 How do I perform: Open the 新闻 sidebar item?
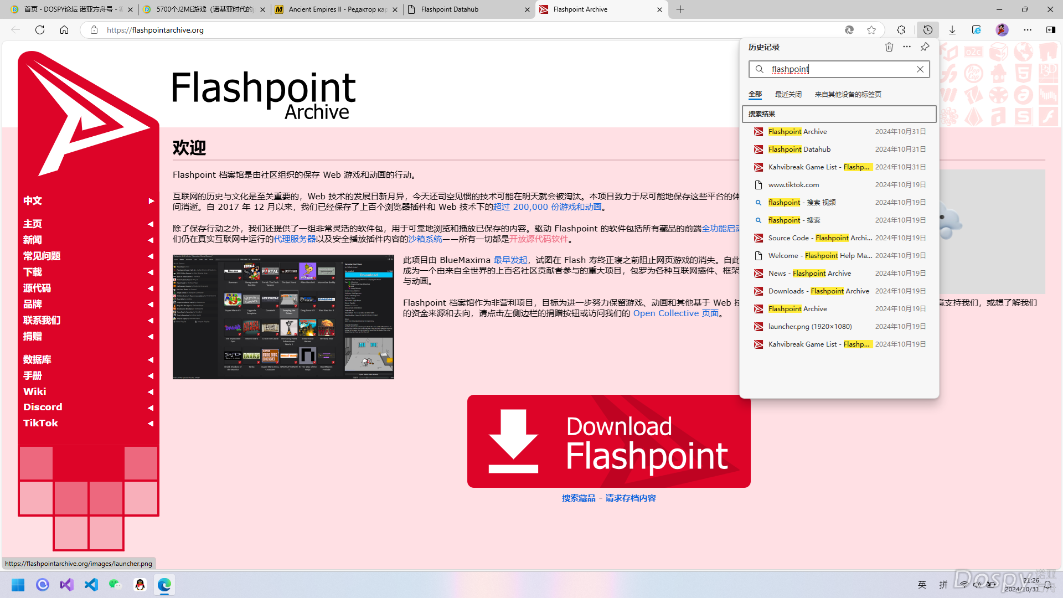tap(89, 240)
